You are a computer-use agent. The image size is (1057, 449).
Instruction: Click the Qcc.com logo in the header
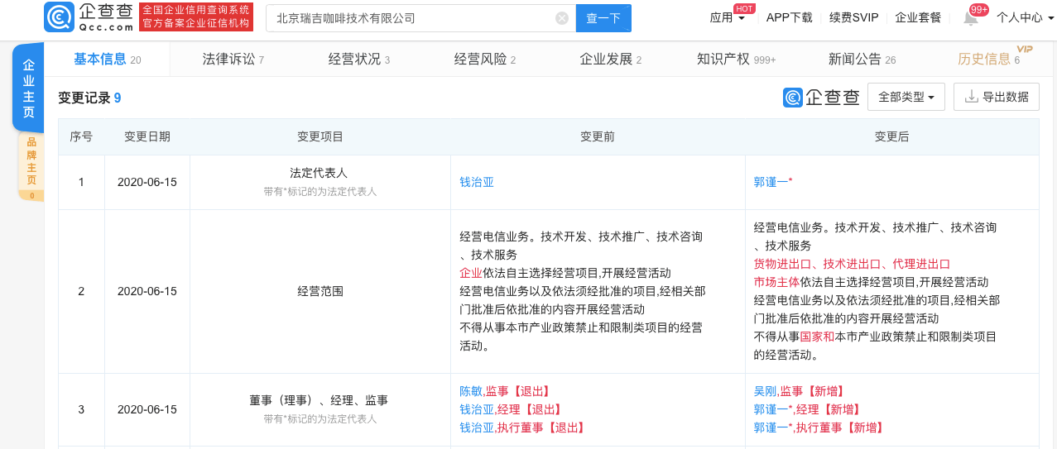tap(89, 17)
